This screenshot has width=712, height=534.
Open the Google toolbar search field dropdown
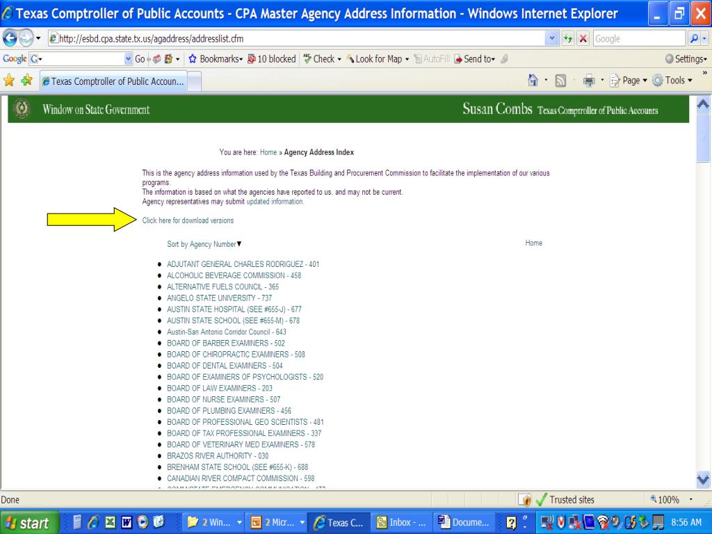click(x=128, y=58)
